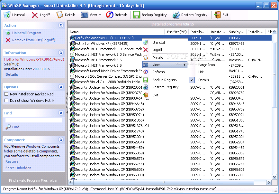Click SubKey cell KB952954
This screenshot has height=194, width=279.
tap(237, 142)
